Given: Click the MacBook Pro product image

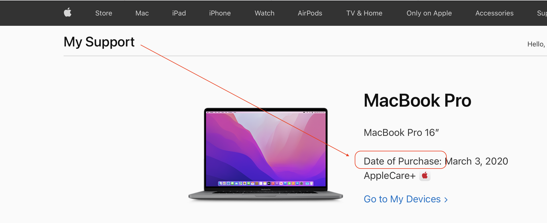Looking at the screenshot, I should click(266, 154).
